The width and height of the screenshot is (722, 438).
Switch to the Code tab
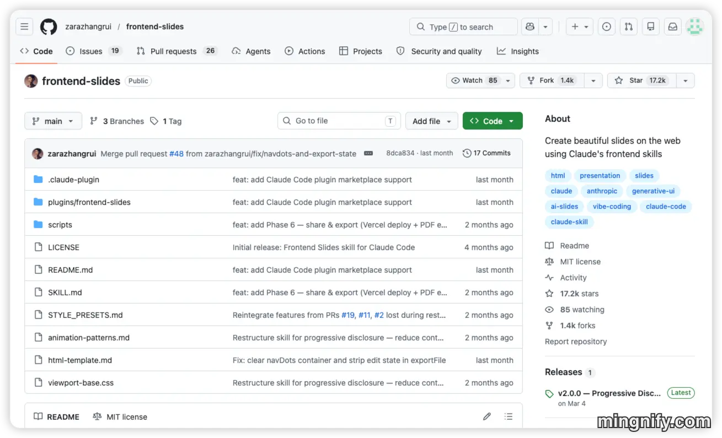(36, 51)
